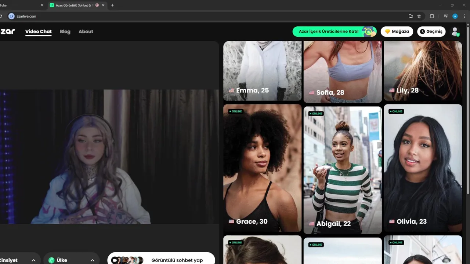Close the Azar Görüntülü Sohbet tab
This screenshot has width=470, height=264.
[x=104, y=5]
